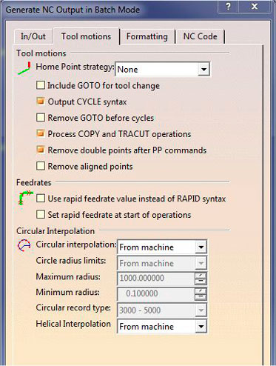This screenshot has width=276, height=366.
Task: Switch to the In/Out tab
Action: point(33,36)
